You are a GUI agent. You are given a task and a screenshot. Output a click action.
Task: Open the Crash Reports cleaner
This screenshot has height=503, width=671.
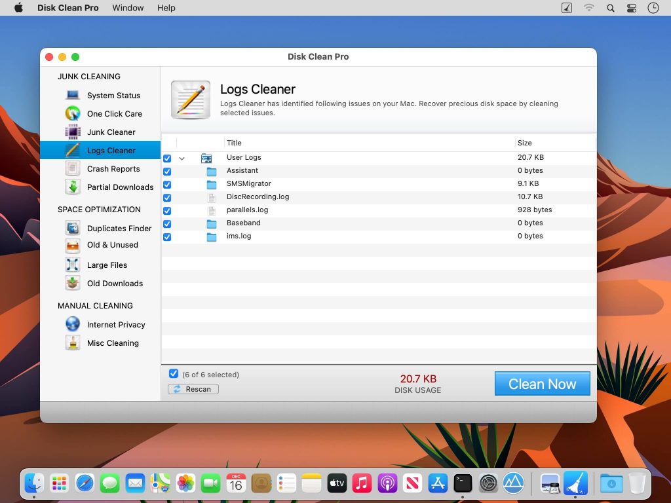click(113, 168)
